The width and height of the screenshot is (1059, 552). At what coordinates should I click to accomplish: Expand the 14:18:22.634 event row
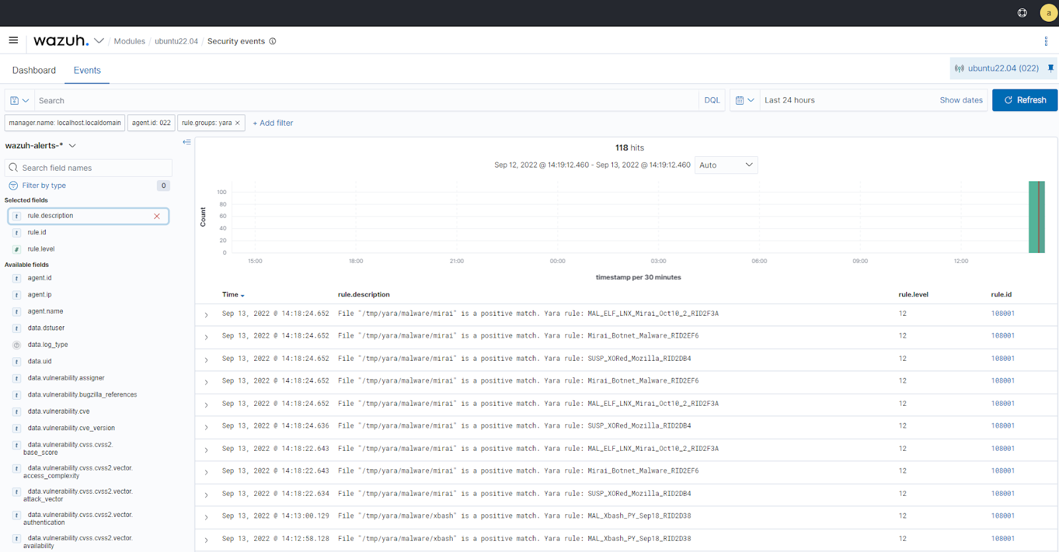tap(207, 495)
